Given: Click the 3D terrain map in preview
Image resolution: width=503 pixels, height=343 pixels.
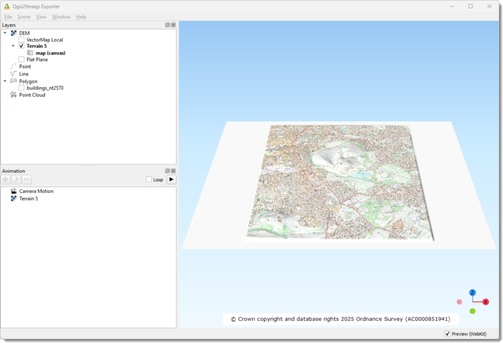Looking at the screenshot, I should pyautogui.click(x=340, y=183).
